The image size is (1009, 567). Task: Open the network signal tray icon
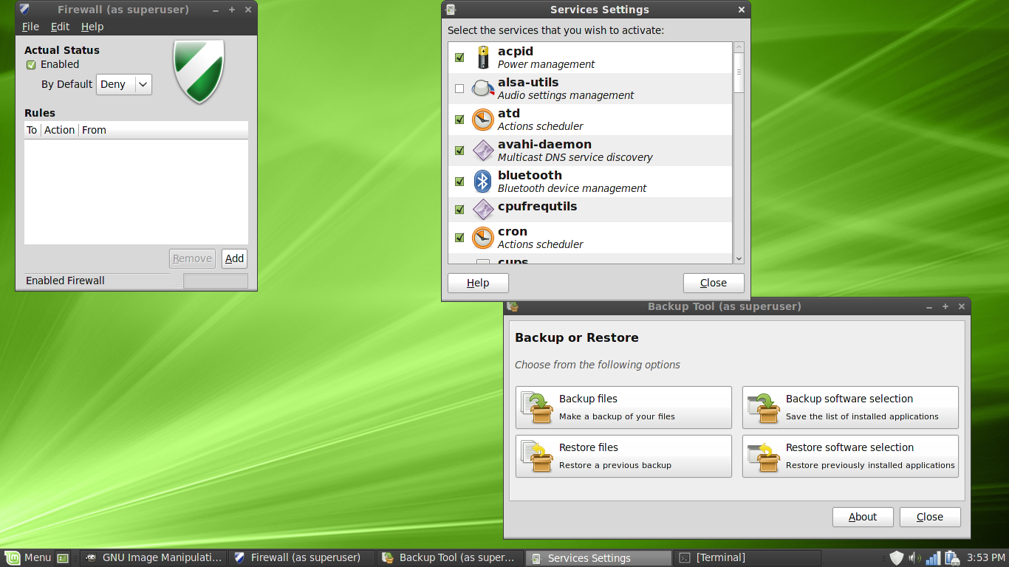933,557
